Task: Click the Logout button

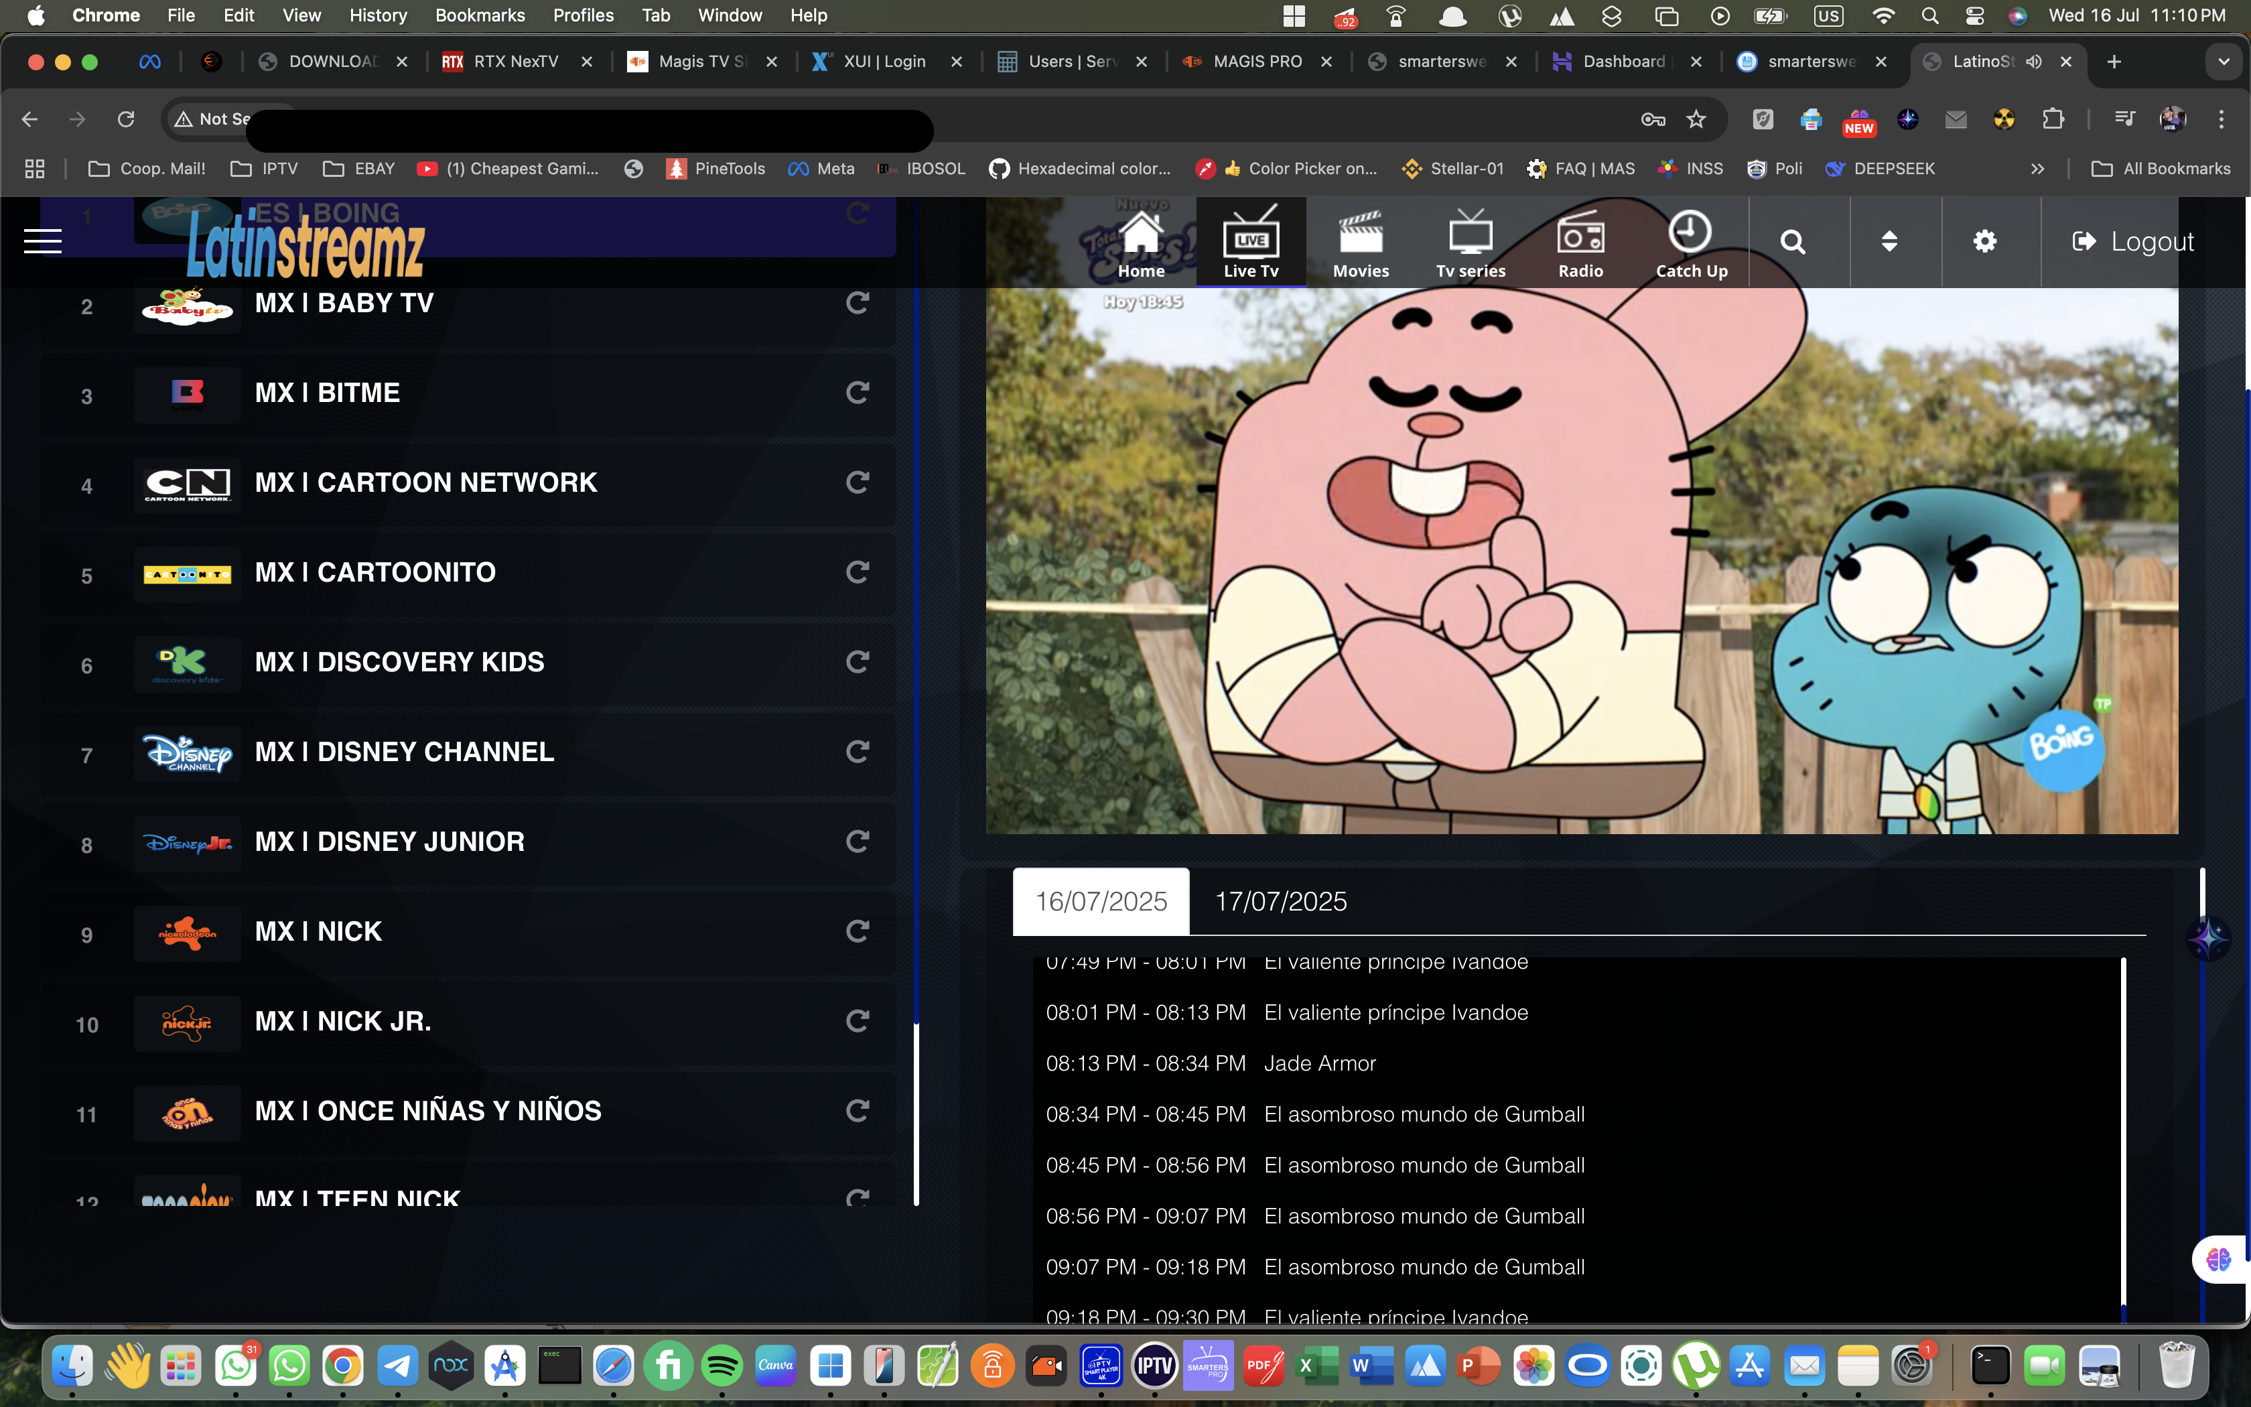Action: [2133, 241]
